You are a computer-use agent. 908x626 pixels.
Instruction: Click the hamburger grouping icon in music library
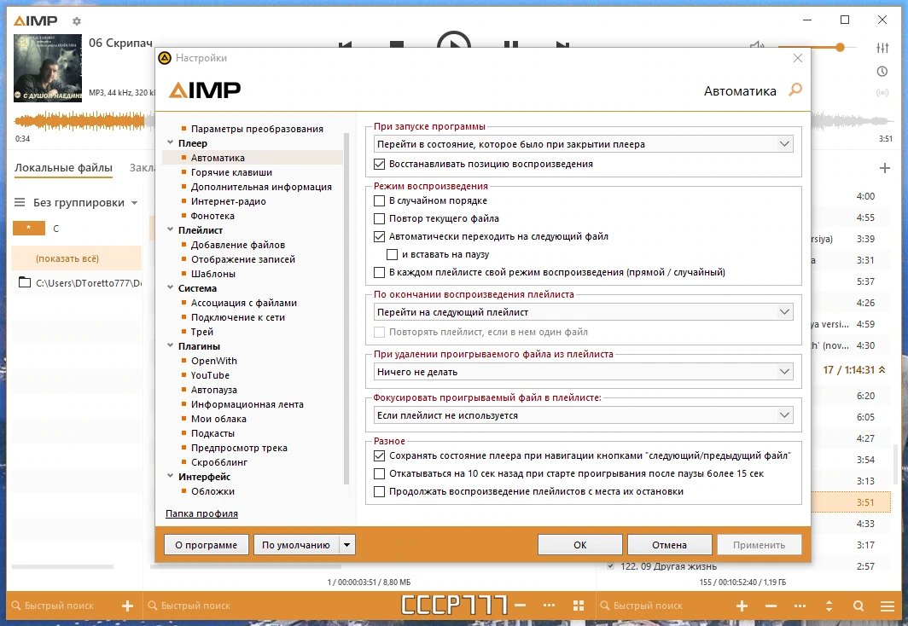coord(20,202)
